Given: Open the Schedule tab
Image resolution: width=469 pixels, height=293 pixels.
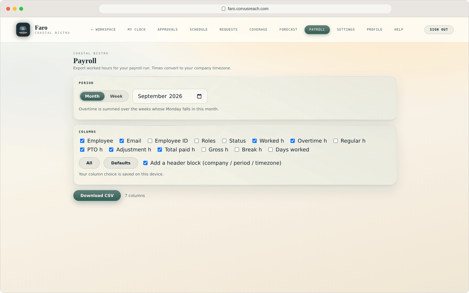Looking at the screenshot, I should [198, 30].
